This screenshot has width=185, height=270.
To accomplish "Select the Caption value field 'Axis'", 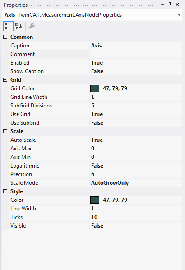I will (x=136, y=46).
